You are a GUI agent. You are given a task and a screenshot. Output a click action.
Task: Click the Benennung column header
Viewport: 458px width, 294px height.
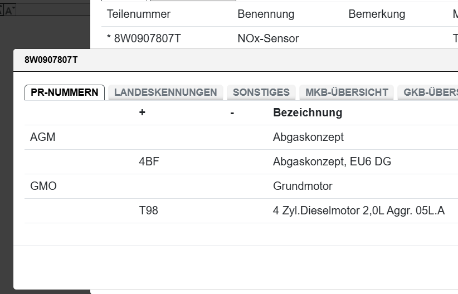[266, 14]
